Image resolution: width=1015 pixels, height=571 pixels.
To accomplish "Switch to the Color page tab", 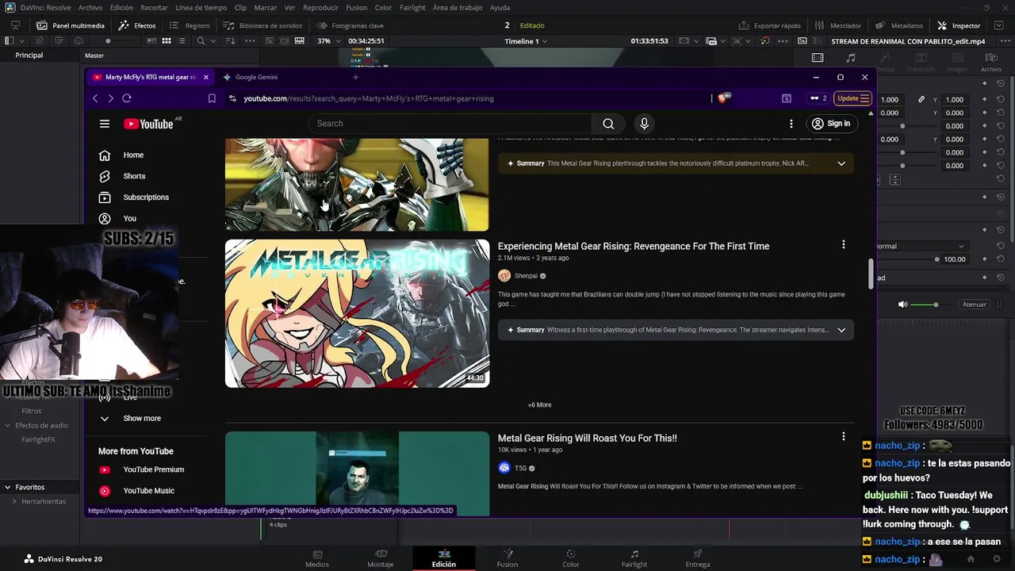I will click(570, 558).
